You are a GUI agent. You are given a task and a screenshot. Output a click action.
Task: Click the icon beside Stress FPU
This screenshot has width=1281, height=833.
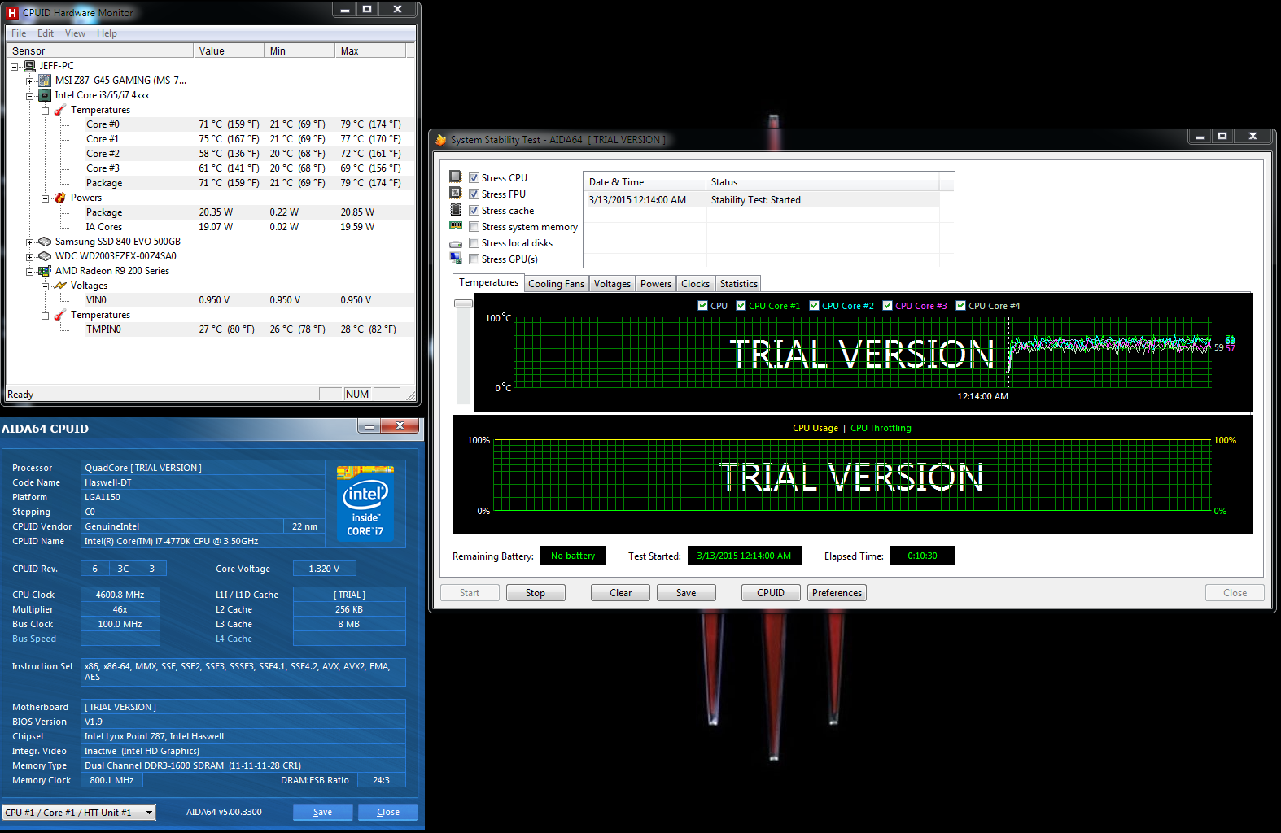(456, 193)
